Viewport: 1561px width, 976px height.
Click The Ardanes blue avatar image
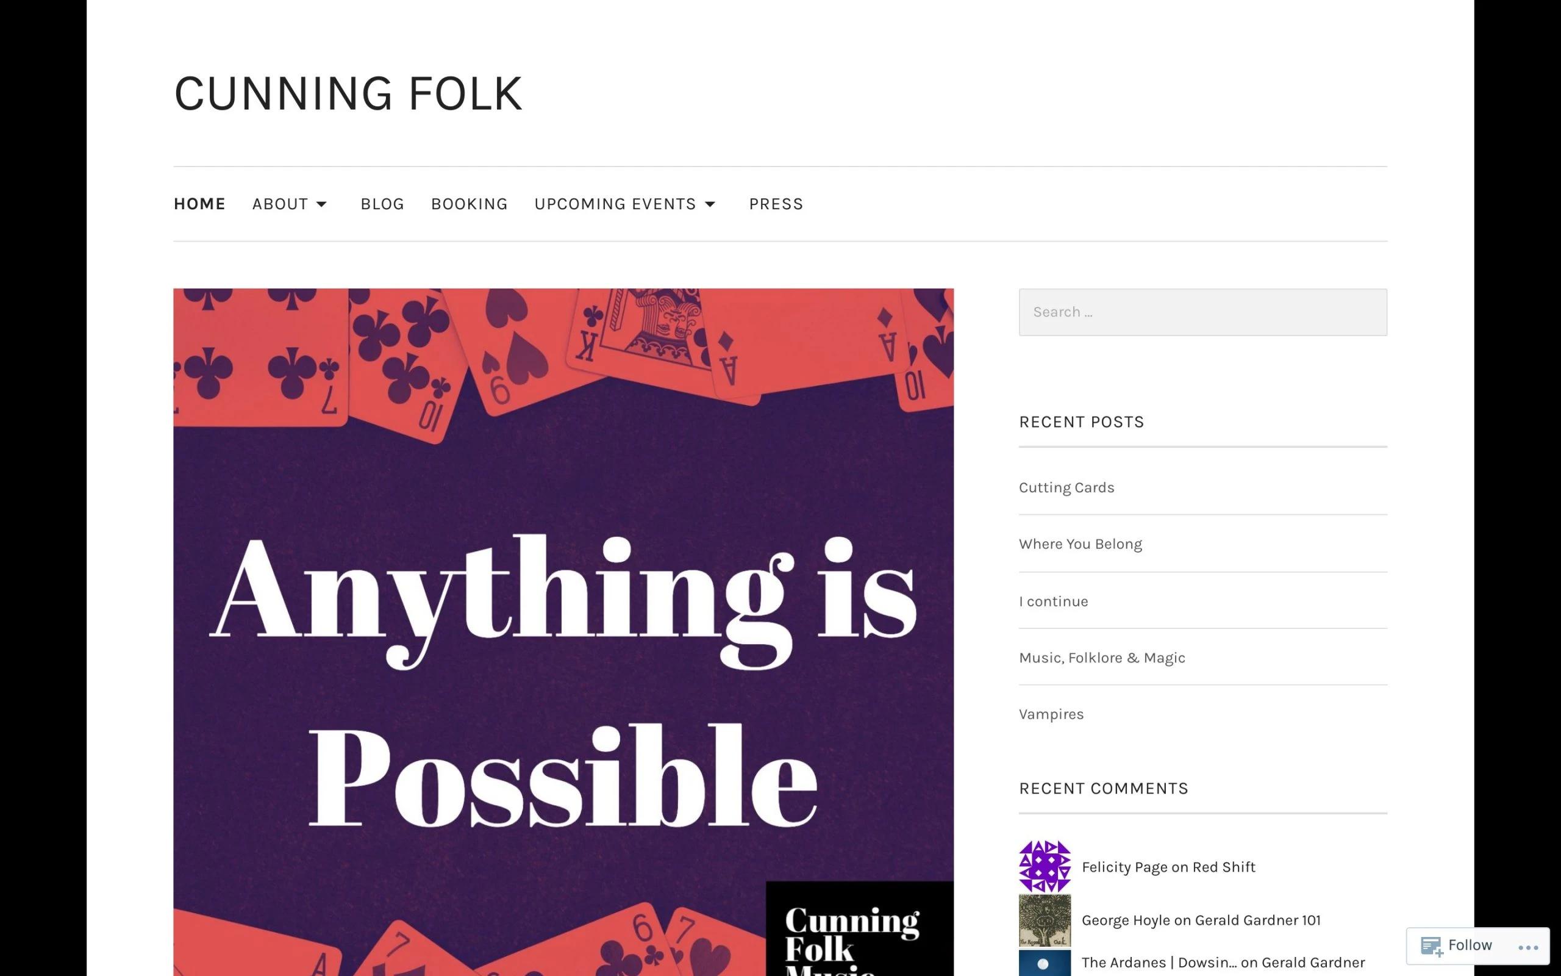click(1045, 963)
